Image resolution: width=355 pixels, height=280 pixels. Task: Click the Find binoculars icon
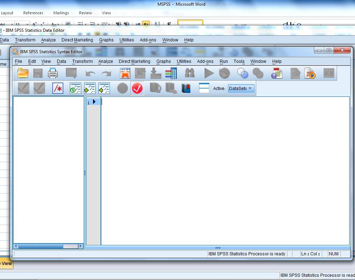point(190,73)
